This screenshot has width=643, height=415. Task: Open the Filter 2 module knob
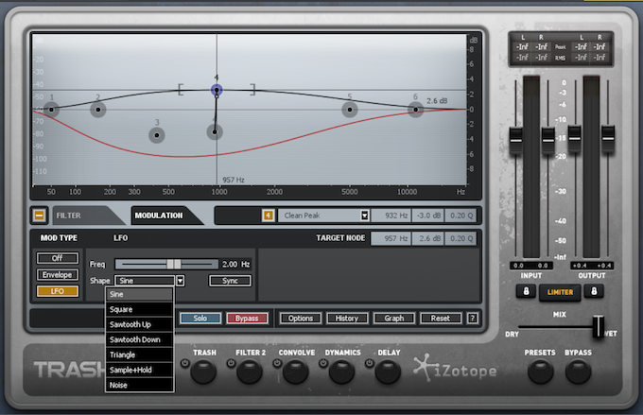click(x=250, y=372)
